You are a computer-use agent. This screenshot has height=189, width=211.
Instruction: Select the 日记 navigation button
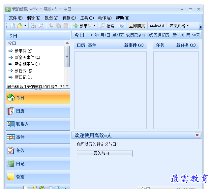(38, 164)
